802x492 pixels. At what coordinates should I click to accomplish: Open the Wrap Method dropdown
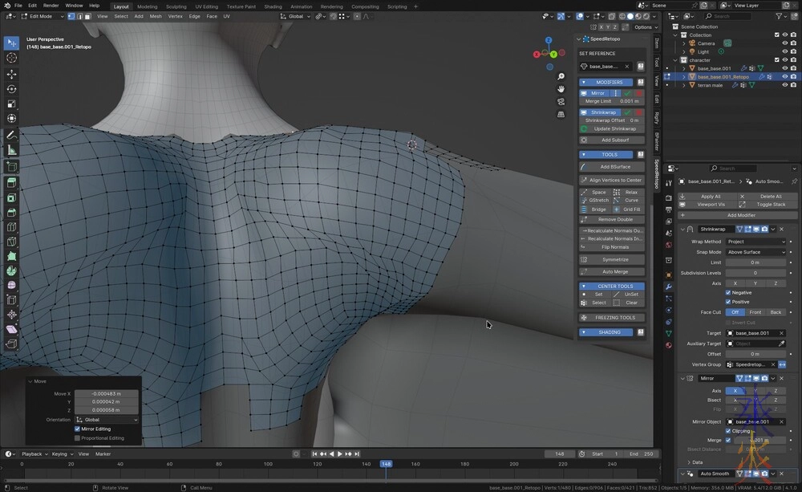(756, 242)
